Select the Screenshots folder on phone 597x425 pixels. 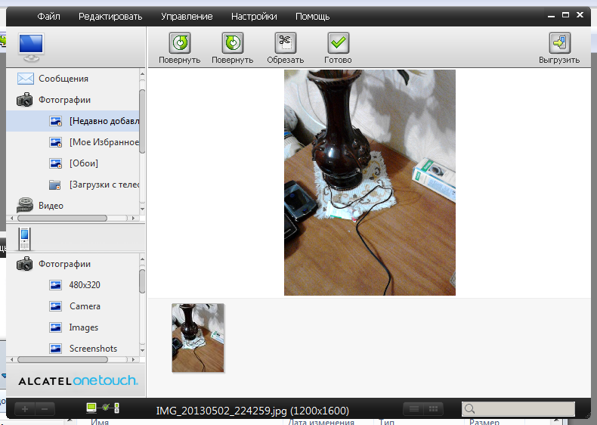pos(93,349)
